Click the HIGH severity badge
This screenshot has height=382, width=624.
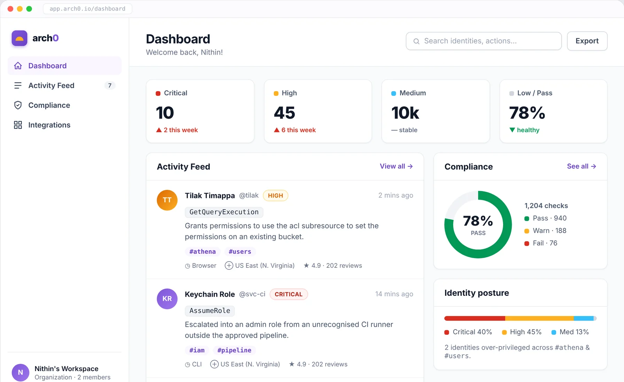coord(276,196)
